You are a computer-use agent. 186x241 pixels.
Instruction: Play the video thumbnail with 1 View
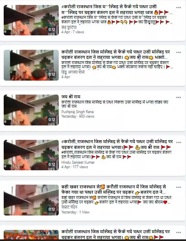tap(31, 200)
